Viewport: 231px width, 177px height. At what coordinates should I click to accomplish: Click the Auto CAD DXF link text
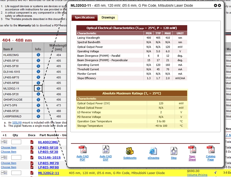pyautogui.click(x=106, y=158)
